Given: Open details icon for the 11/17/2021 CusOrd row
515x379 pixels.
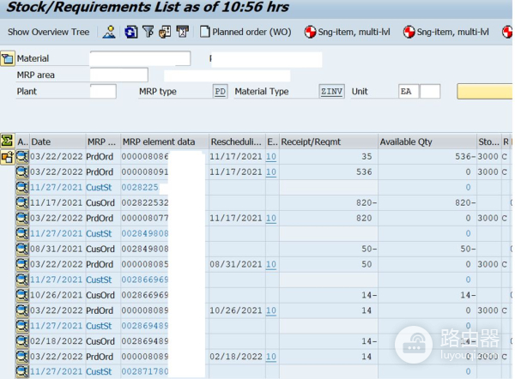Looking at the screenshot, I should point(22,203).
